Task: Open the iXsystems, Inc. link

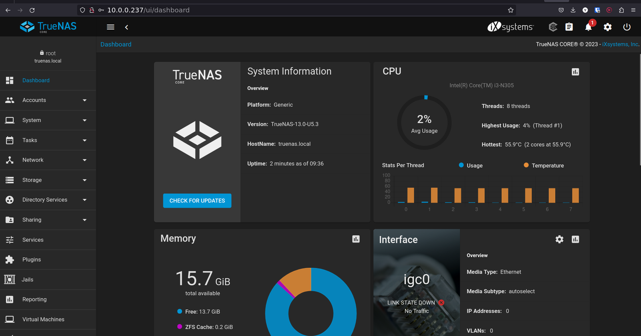Action: pyautogui.click(x=620, y=44)
